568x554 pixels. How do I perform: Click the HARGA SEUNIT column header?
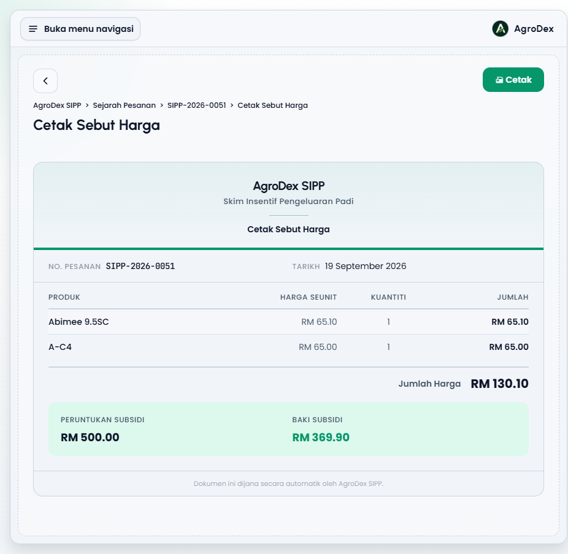point(309,297)
